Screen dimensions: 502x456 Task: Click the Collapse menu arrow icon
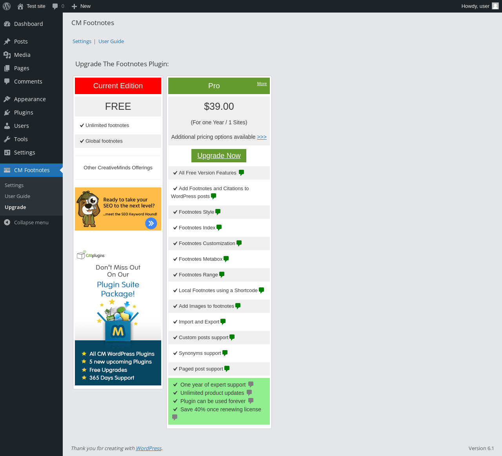pyautogui.click(x=7, y=222)
